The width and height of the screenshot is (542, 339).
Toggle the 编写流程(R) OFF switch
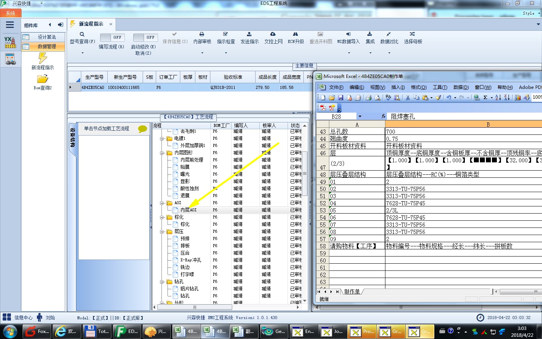click(113, 37)
